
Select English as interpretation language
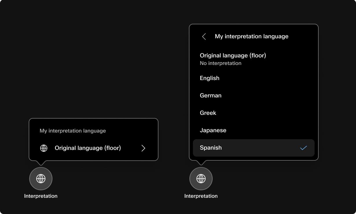point(209,78)
